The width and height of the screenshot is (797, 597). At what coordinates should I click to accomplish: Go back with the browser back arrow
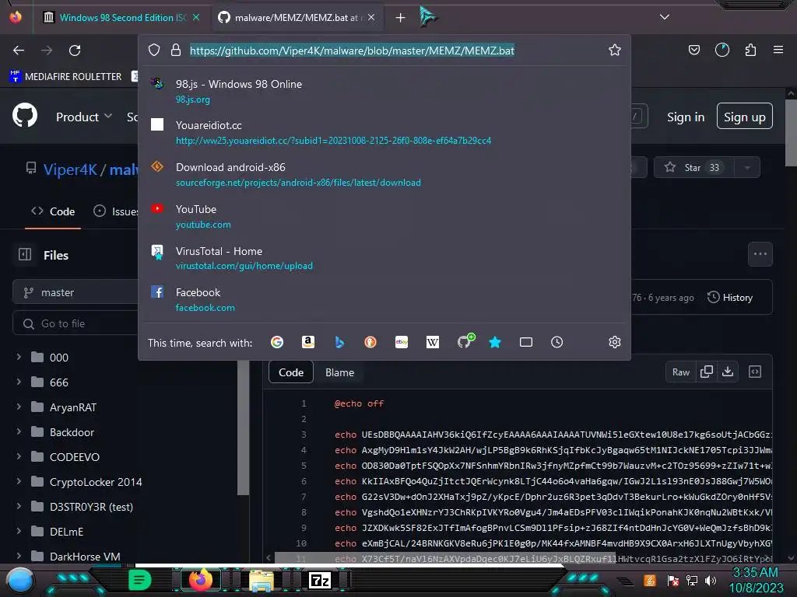(x=19, y=51)
